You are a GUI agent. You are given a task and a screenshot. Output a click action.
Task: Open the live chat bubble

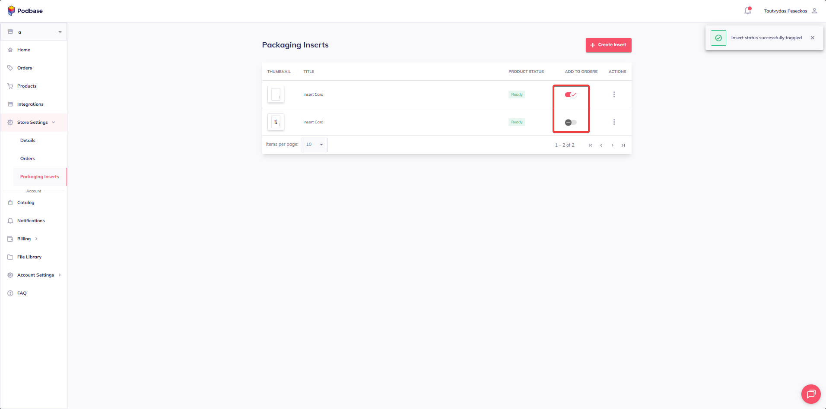click(x=811, y=394)
